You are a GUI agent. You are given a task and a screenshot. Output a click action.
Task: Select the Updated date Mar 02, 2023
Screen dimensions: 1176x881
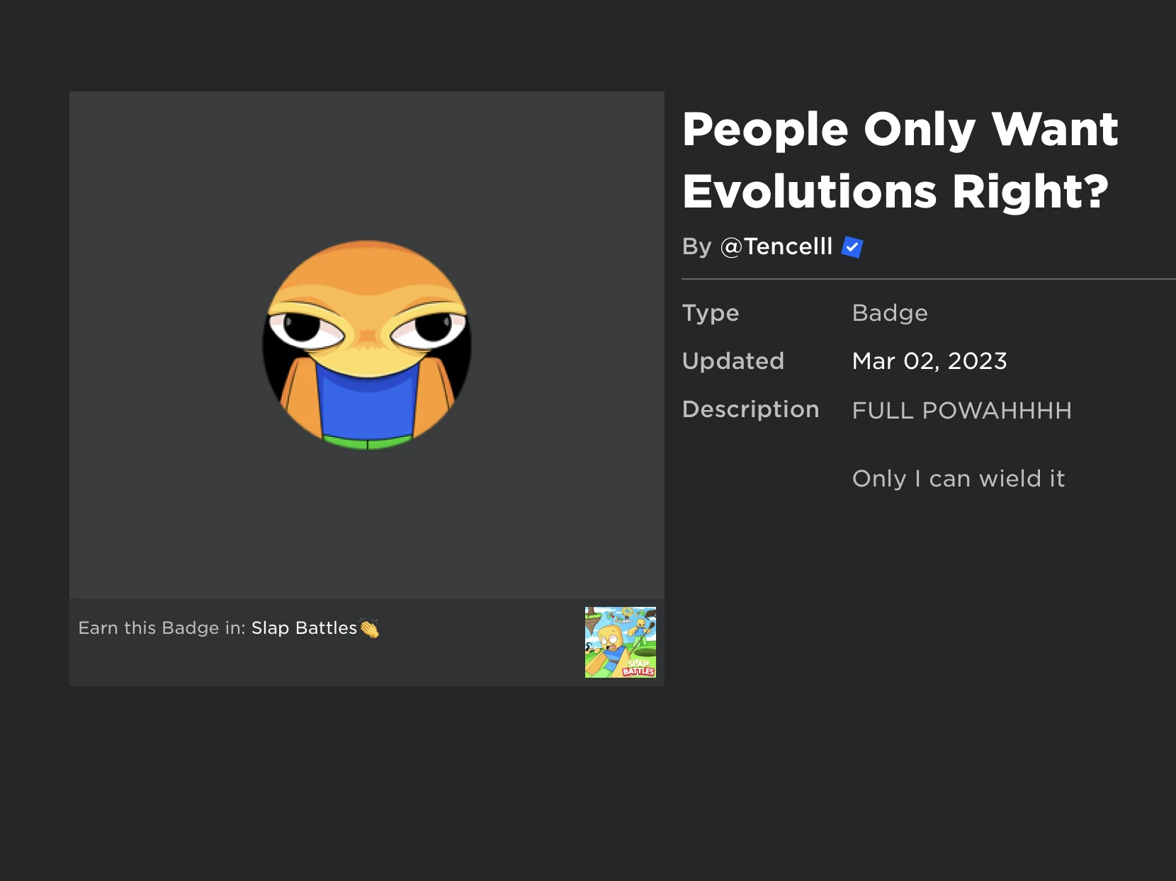tap(929, 362)
